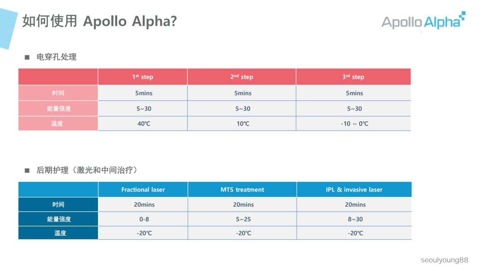Click the seoulyoung88 watermark text
The width and height of the screenshot is (483, 271).
point(445,260)
